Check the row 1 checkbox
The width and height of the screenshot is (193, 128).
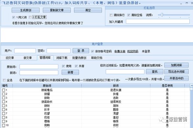click(4, 90)
